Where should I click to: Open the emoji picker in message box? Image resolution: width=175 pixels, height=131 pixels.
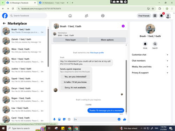[119, 119]
